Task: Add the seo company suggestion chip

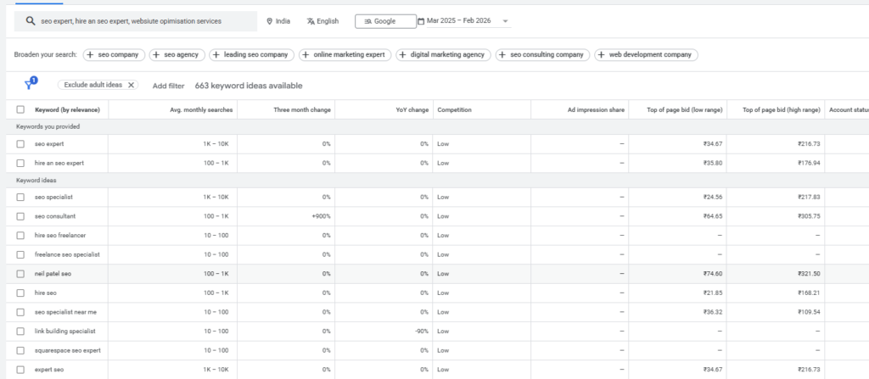Action: 115,55
